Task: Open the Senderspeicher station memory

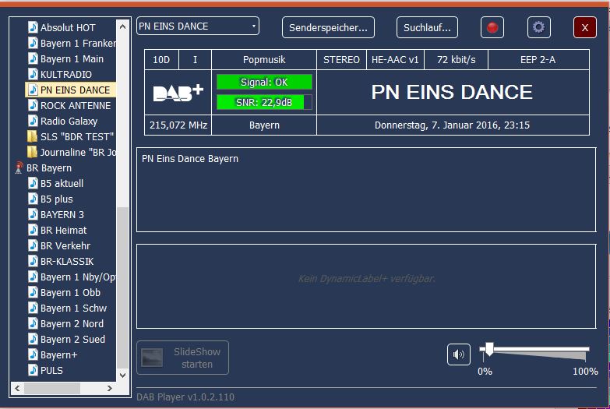Action: click(x=328, y=28)
